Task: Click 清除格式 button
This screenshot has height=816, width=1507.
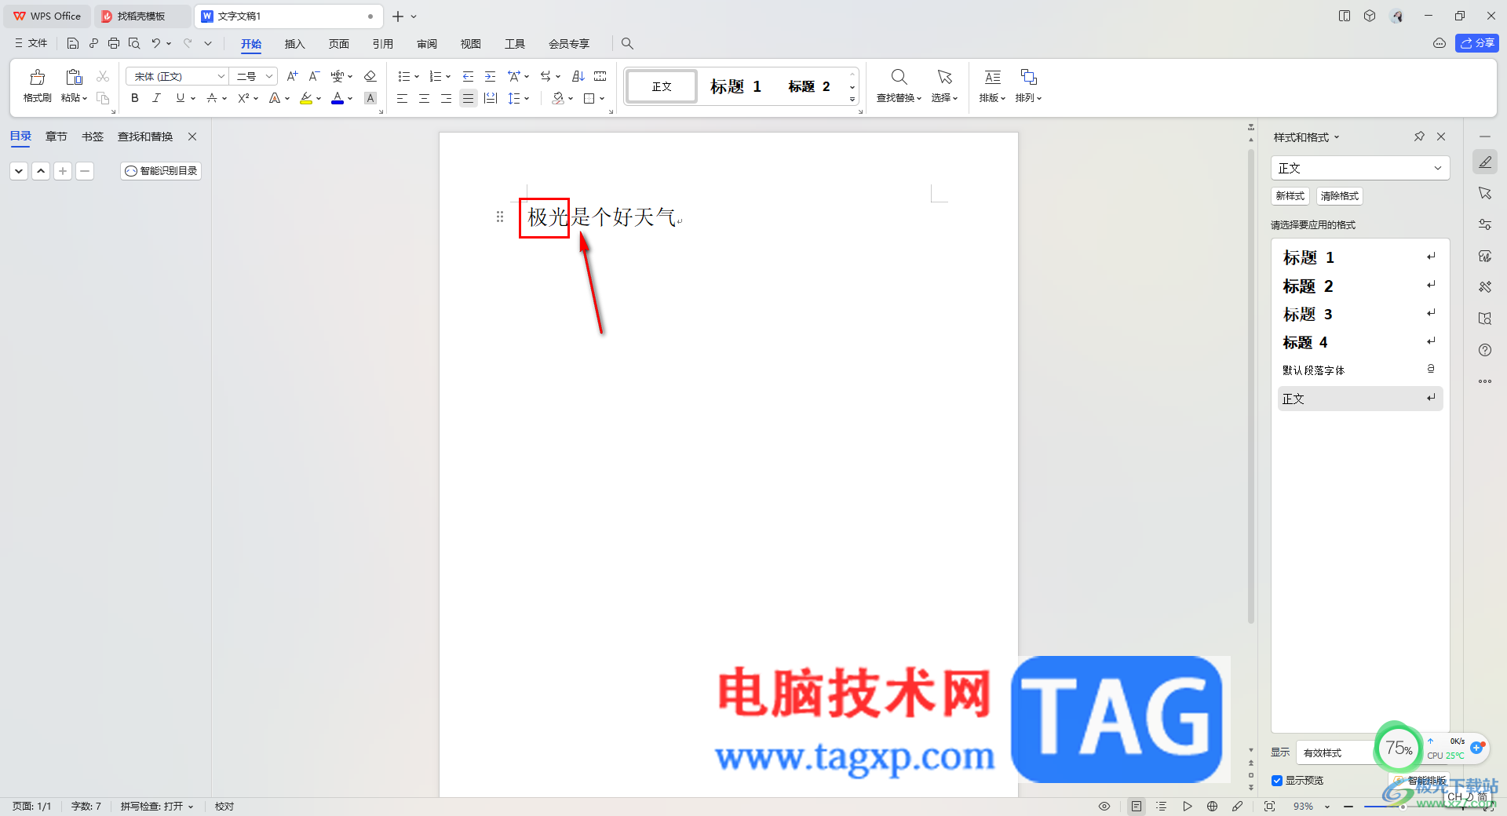Action: click(x=1339, y=196)
